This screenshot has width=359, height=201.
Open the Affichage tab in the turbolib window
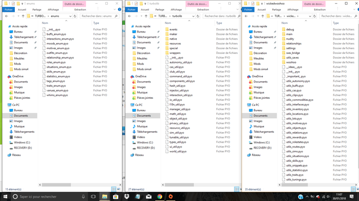pyautogui.click(x=176, y=10)
